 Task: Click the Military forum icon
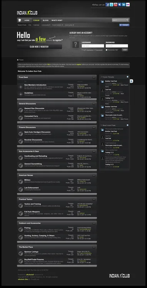pyautogui.click(x=21, y=182)
